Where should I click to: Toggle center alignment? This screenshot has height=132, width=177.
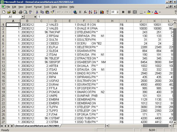pos(129,12)
